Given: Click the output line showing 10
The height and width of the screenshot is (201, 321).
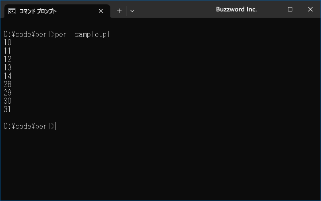Looking at the screenshot, I should (x=7, y=43).
